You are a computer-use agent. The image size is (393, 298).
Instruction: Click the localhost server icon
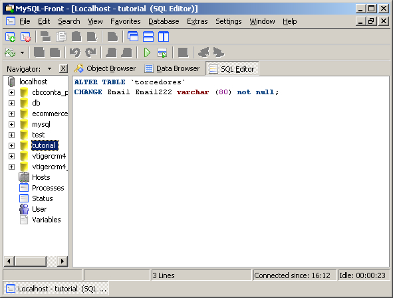[11, 82]
